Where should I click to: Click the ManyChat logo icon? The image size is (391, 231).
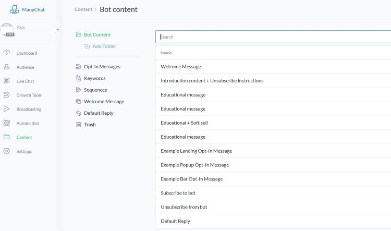click(14, 9)
